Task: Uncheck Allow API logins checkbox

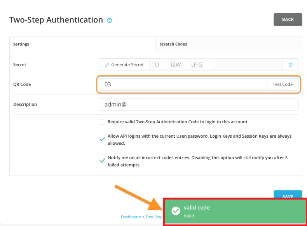Action: click(101, 140)
